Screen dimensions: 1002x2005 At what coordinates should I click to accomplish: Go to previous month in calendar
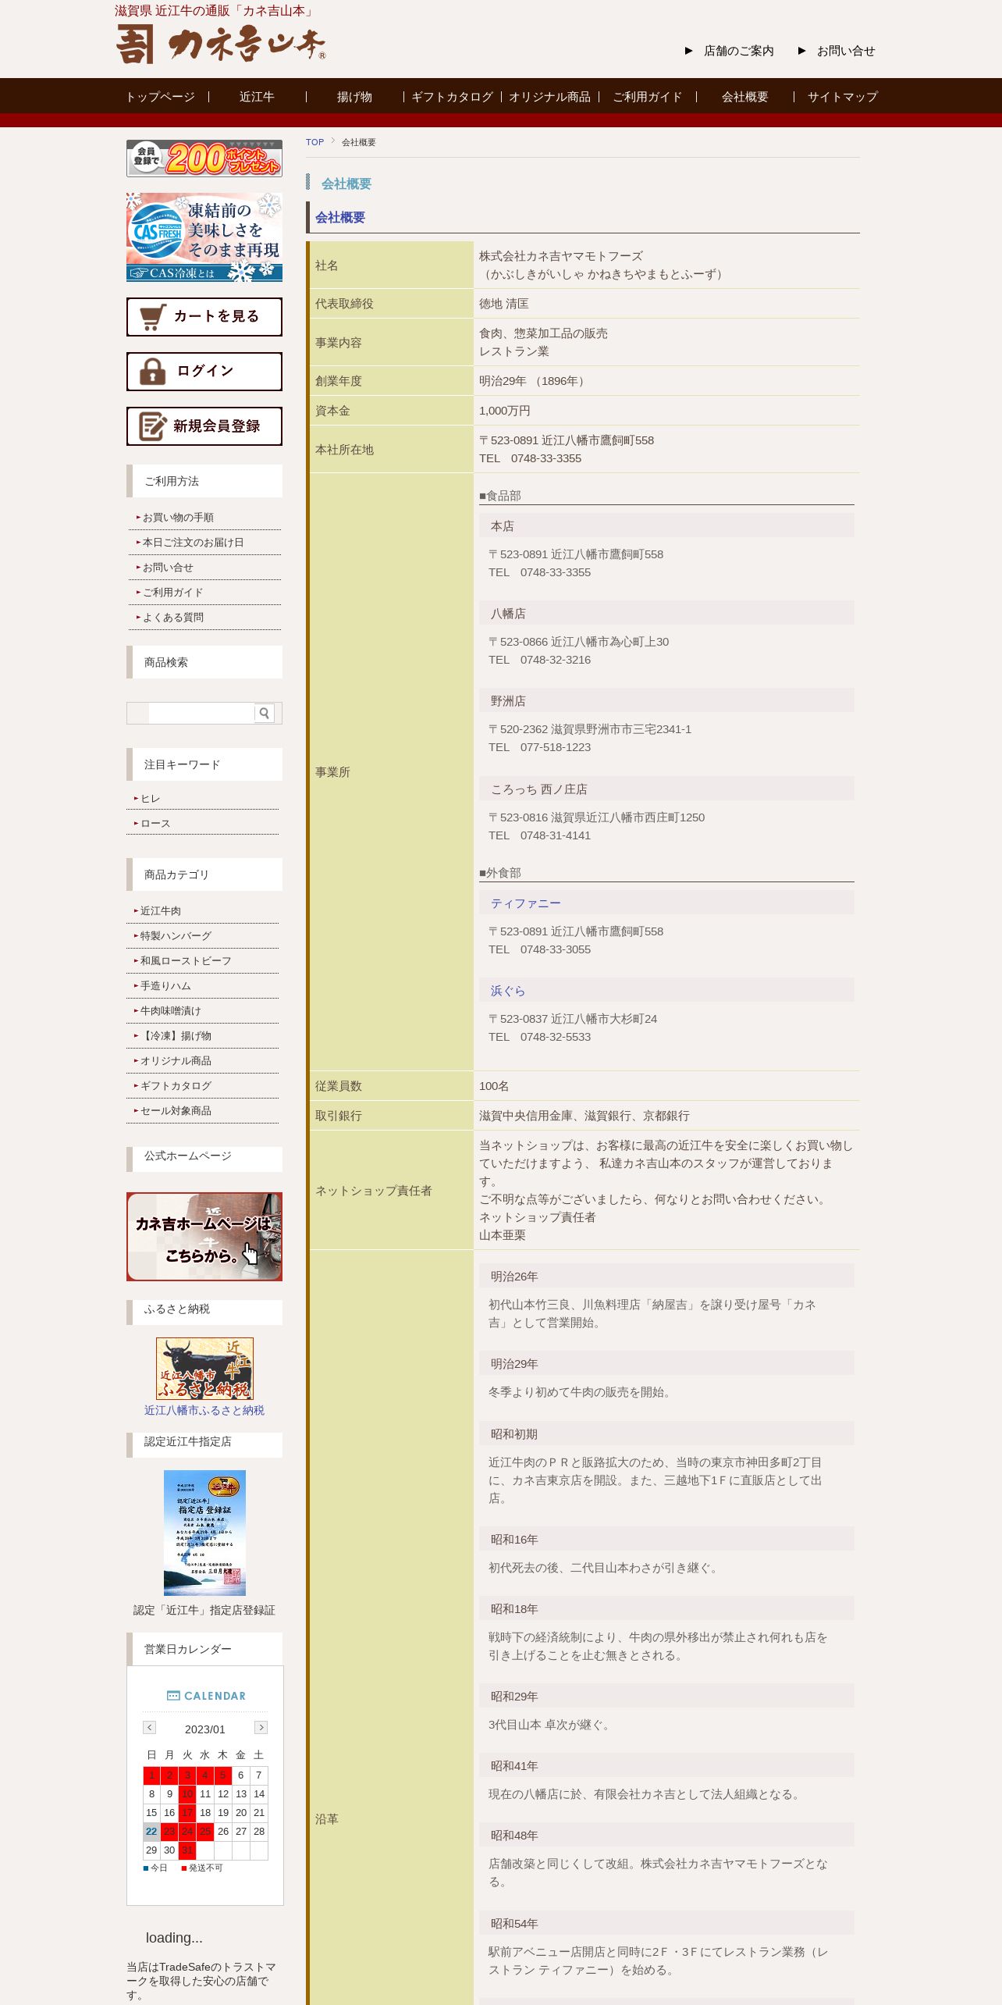[150, 1727]
